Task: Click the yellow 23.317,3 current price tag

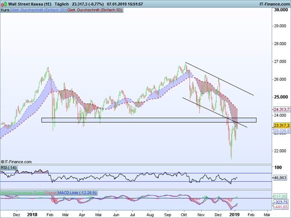Action: click(x=282, y=126)
